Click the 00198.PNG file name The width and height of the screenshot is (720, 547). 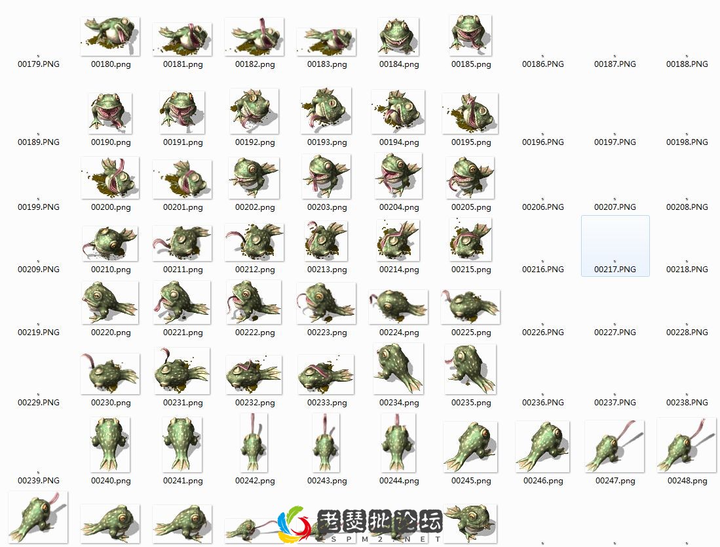tap(687, 142)
